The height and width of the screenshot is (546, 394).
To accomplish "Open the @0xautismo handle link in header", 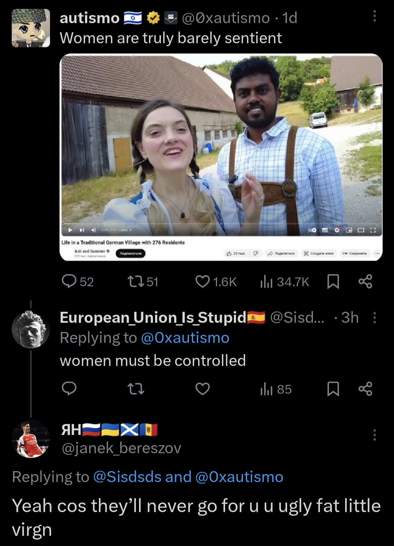I will pyautogui.click(x=225, y=18).
